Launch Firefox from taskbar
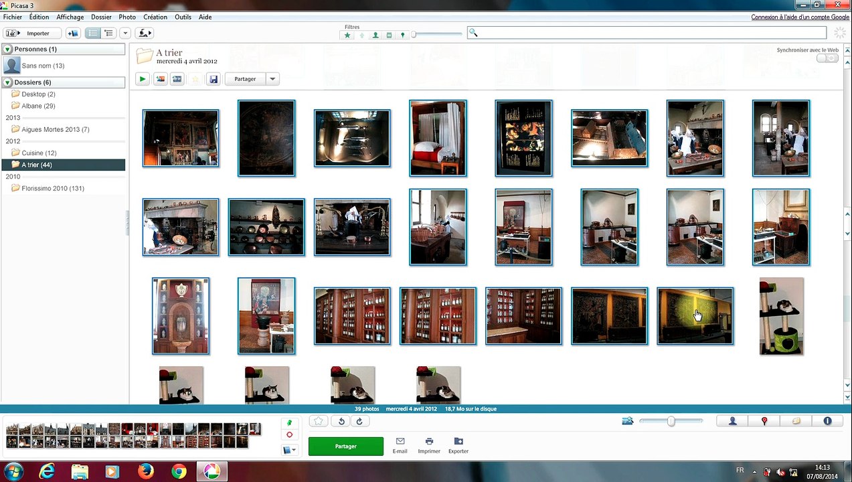The image size is (852, 482). tap(146, 471)
